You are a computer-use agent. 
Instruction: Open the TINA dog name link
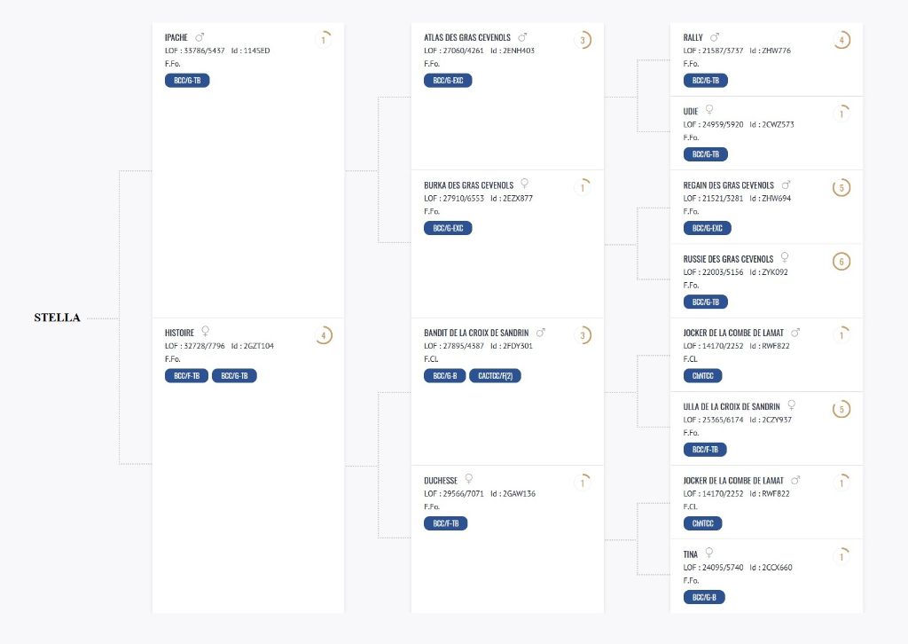click(x=690, y=554)
